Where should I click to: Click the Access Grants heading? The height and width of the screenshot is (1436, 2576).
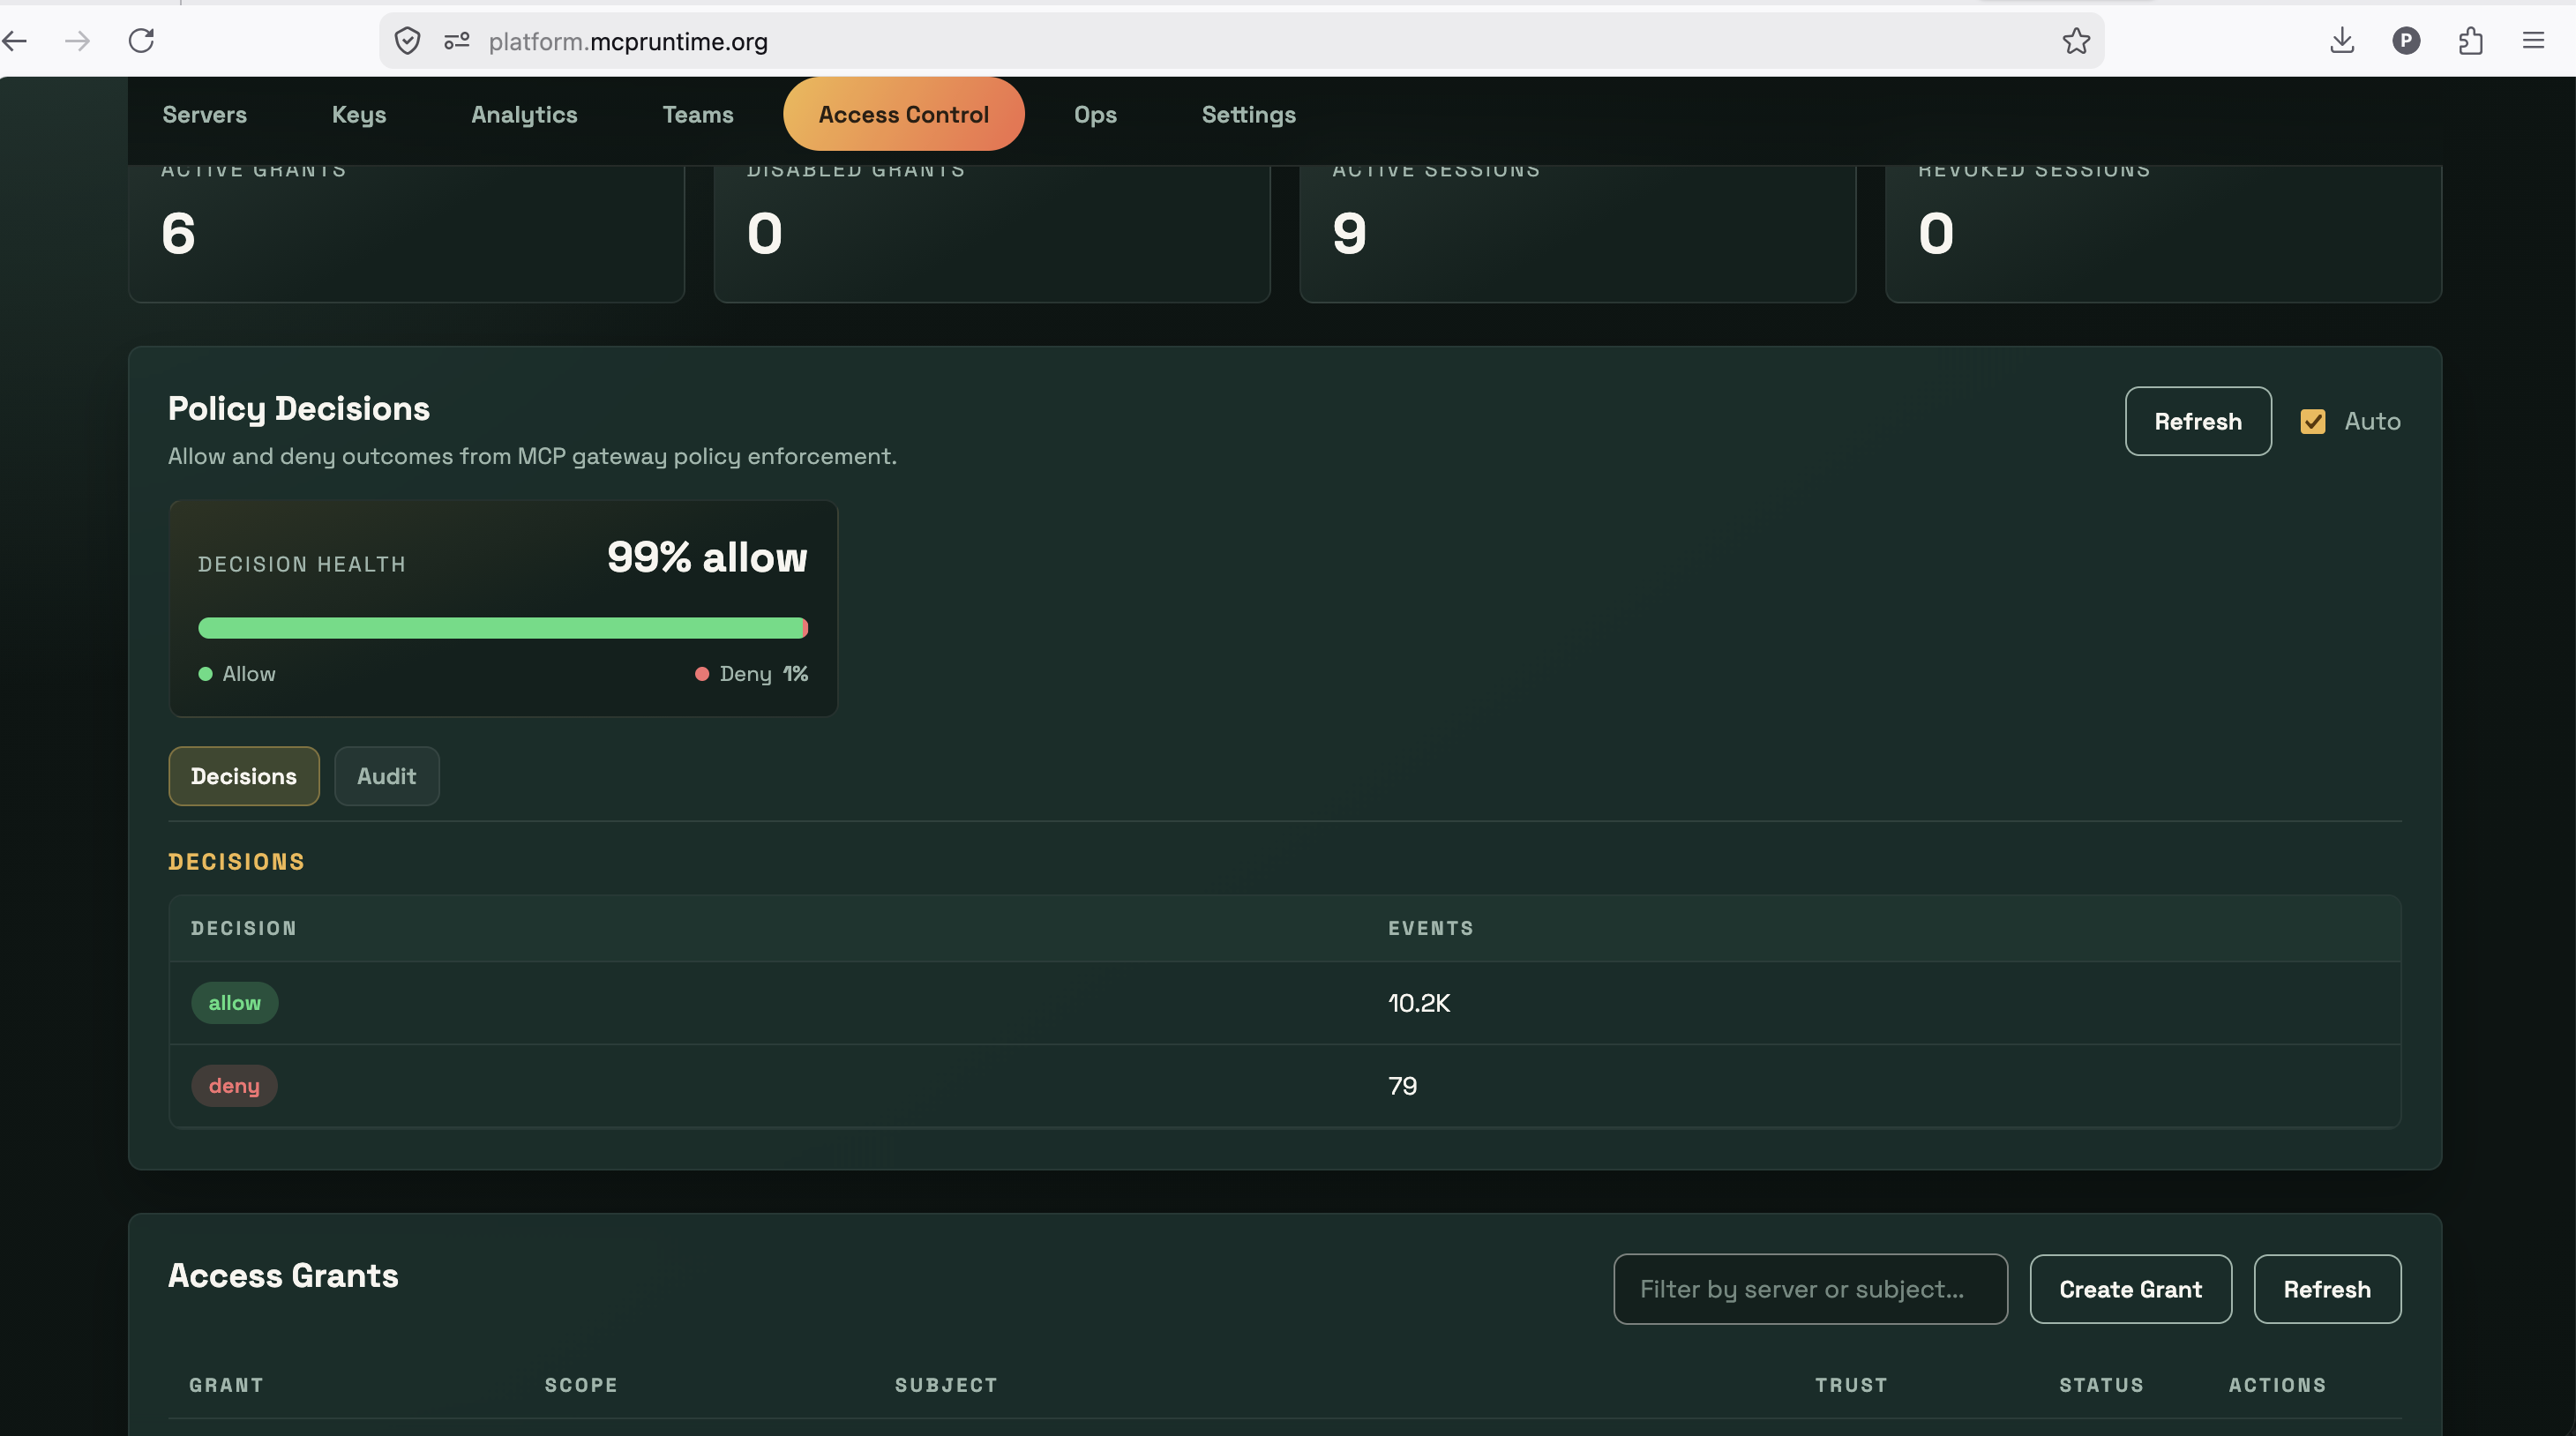point(283,1276)
